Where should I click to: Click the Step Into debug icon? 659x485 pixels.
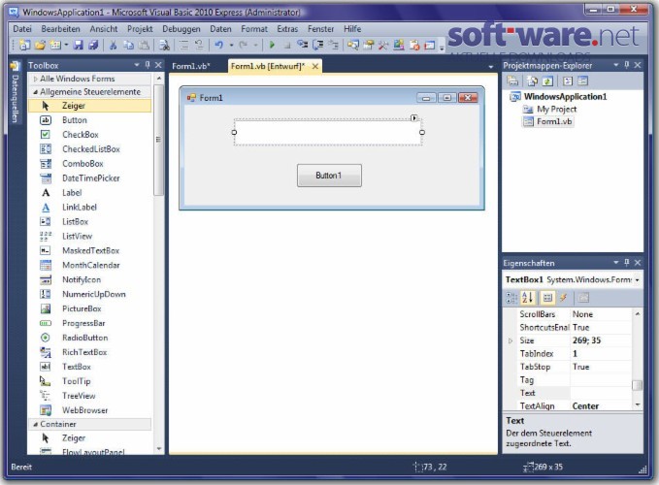coord(302,45)
